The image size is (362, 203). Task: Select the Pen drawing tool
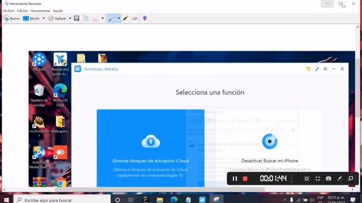tap(111, 19)
